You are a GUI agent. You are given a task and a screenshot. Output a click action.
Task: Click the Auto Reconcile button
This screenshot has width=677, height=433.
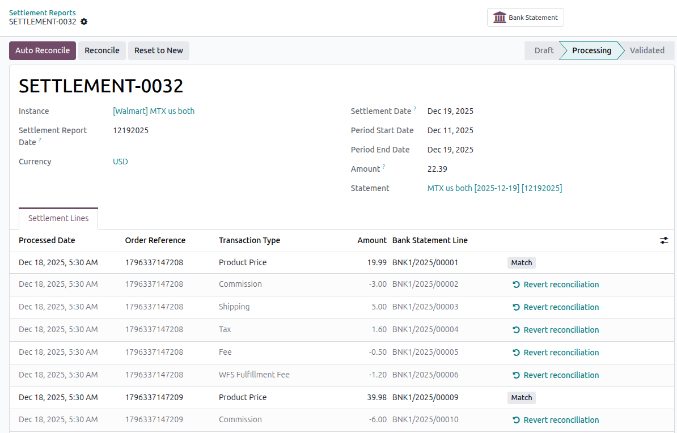(43, 50)
